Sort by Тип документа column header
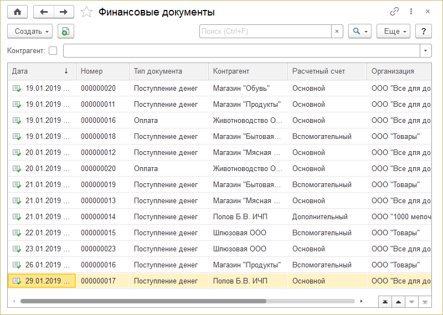 (169, 71)
